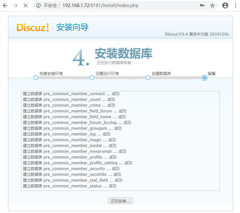The image size is (240, 213).
Task: Click the 安装 step label
Action: (x=211, y=73)
